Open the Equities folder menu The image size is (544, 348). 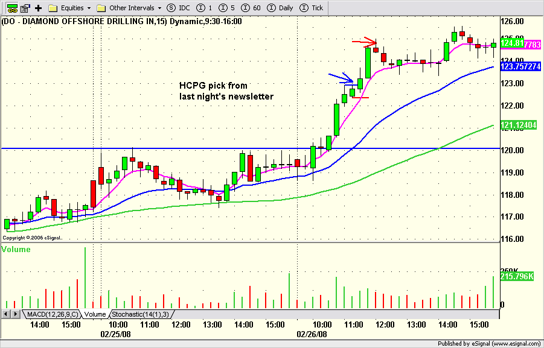69,8
